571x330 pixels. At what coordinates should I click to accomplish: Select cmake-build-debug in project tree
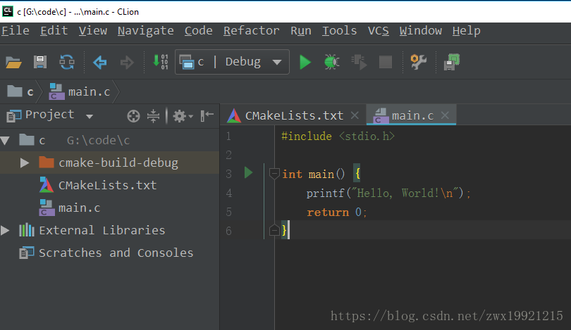point(109,163)
